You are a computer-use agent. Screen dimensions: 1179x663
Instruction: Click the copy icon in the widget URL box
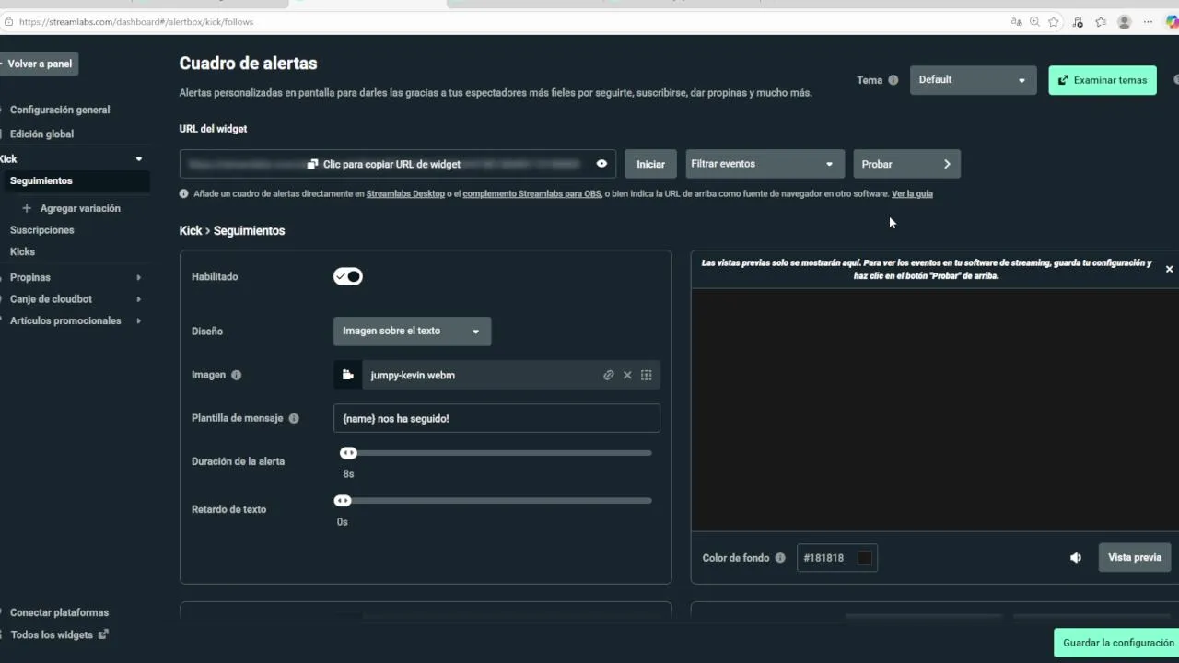313,164
